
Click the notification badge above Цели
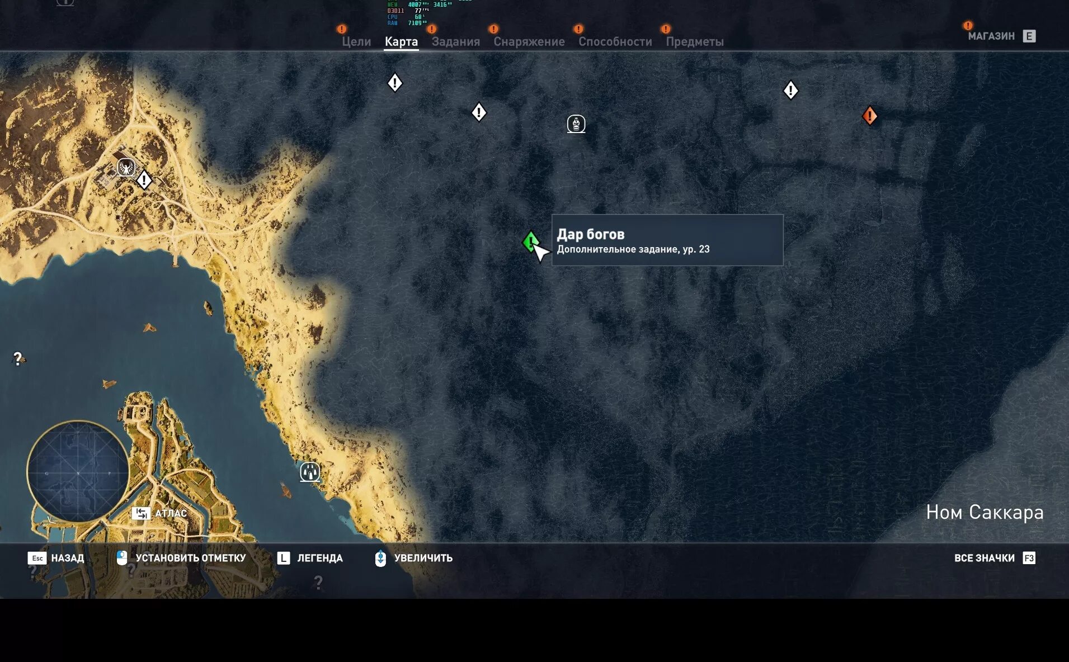[341, 29]
